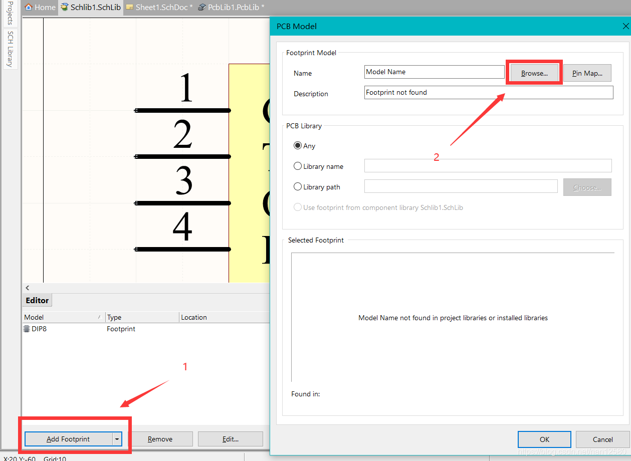Click the Footprint type cell of DIP8
Viewport: 631px width, 461px height.
coord(121,329)
